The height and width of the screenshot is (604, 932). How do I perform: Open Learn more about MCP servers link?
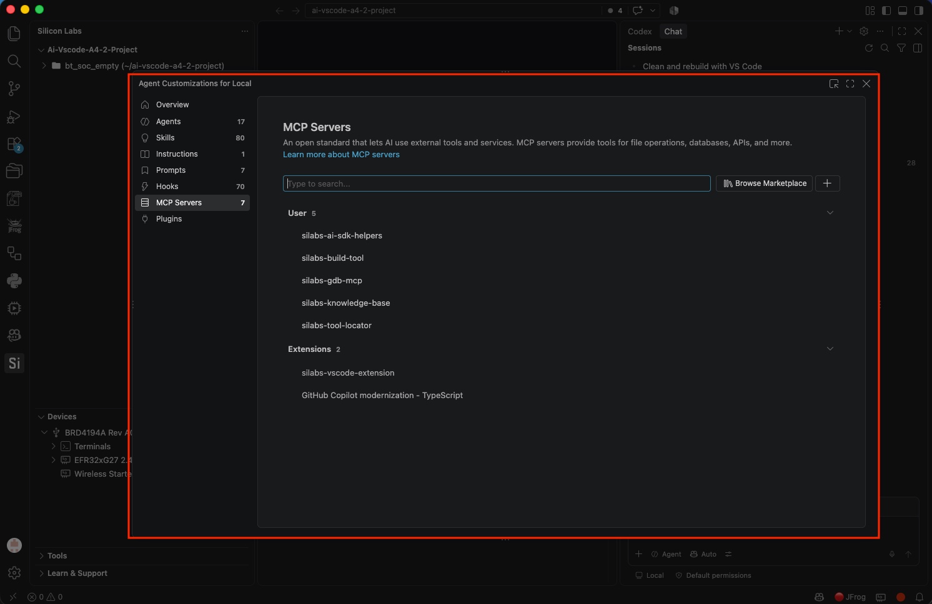click(x=341, y=155)
